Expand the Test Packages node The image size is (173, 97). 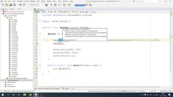(4, 82)
